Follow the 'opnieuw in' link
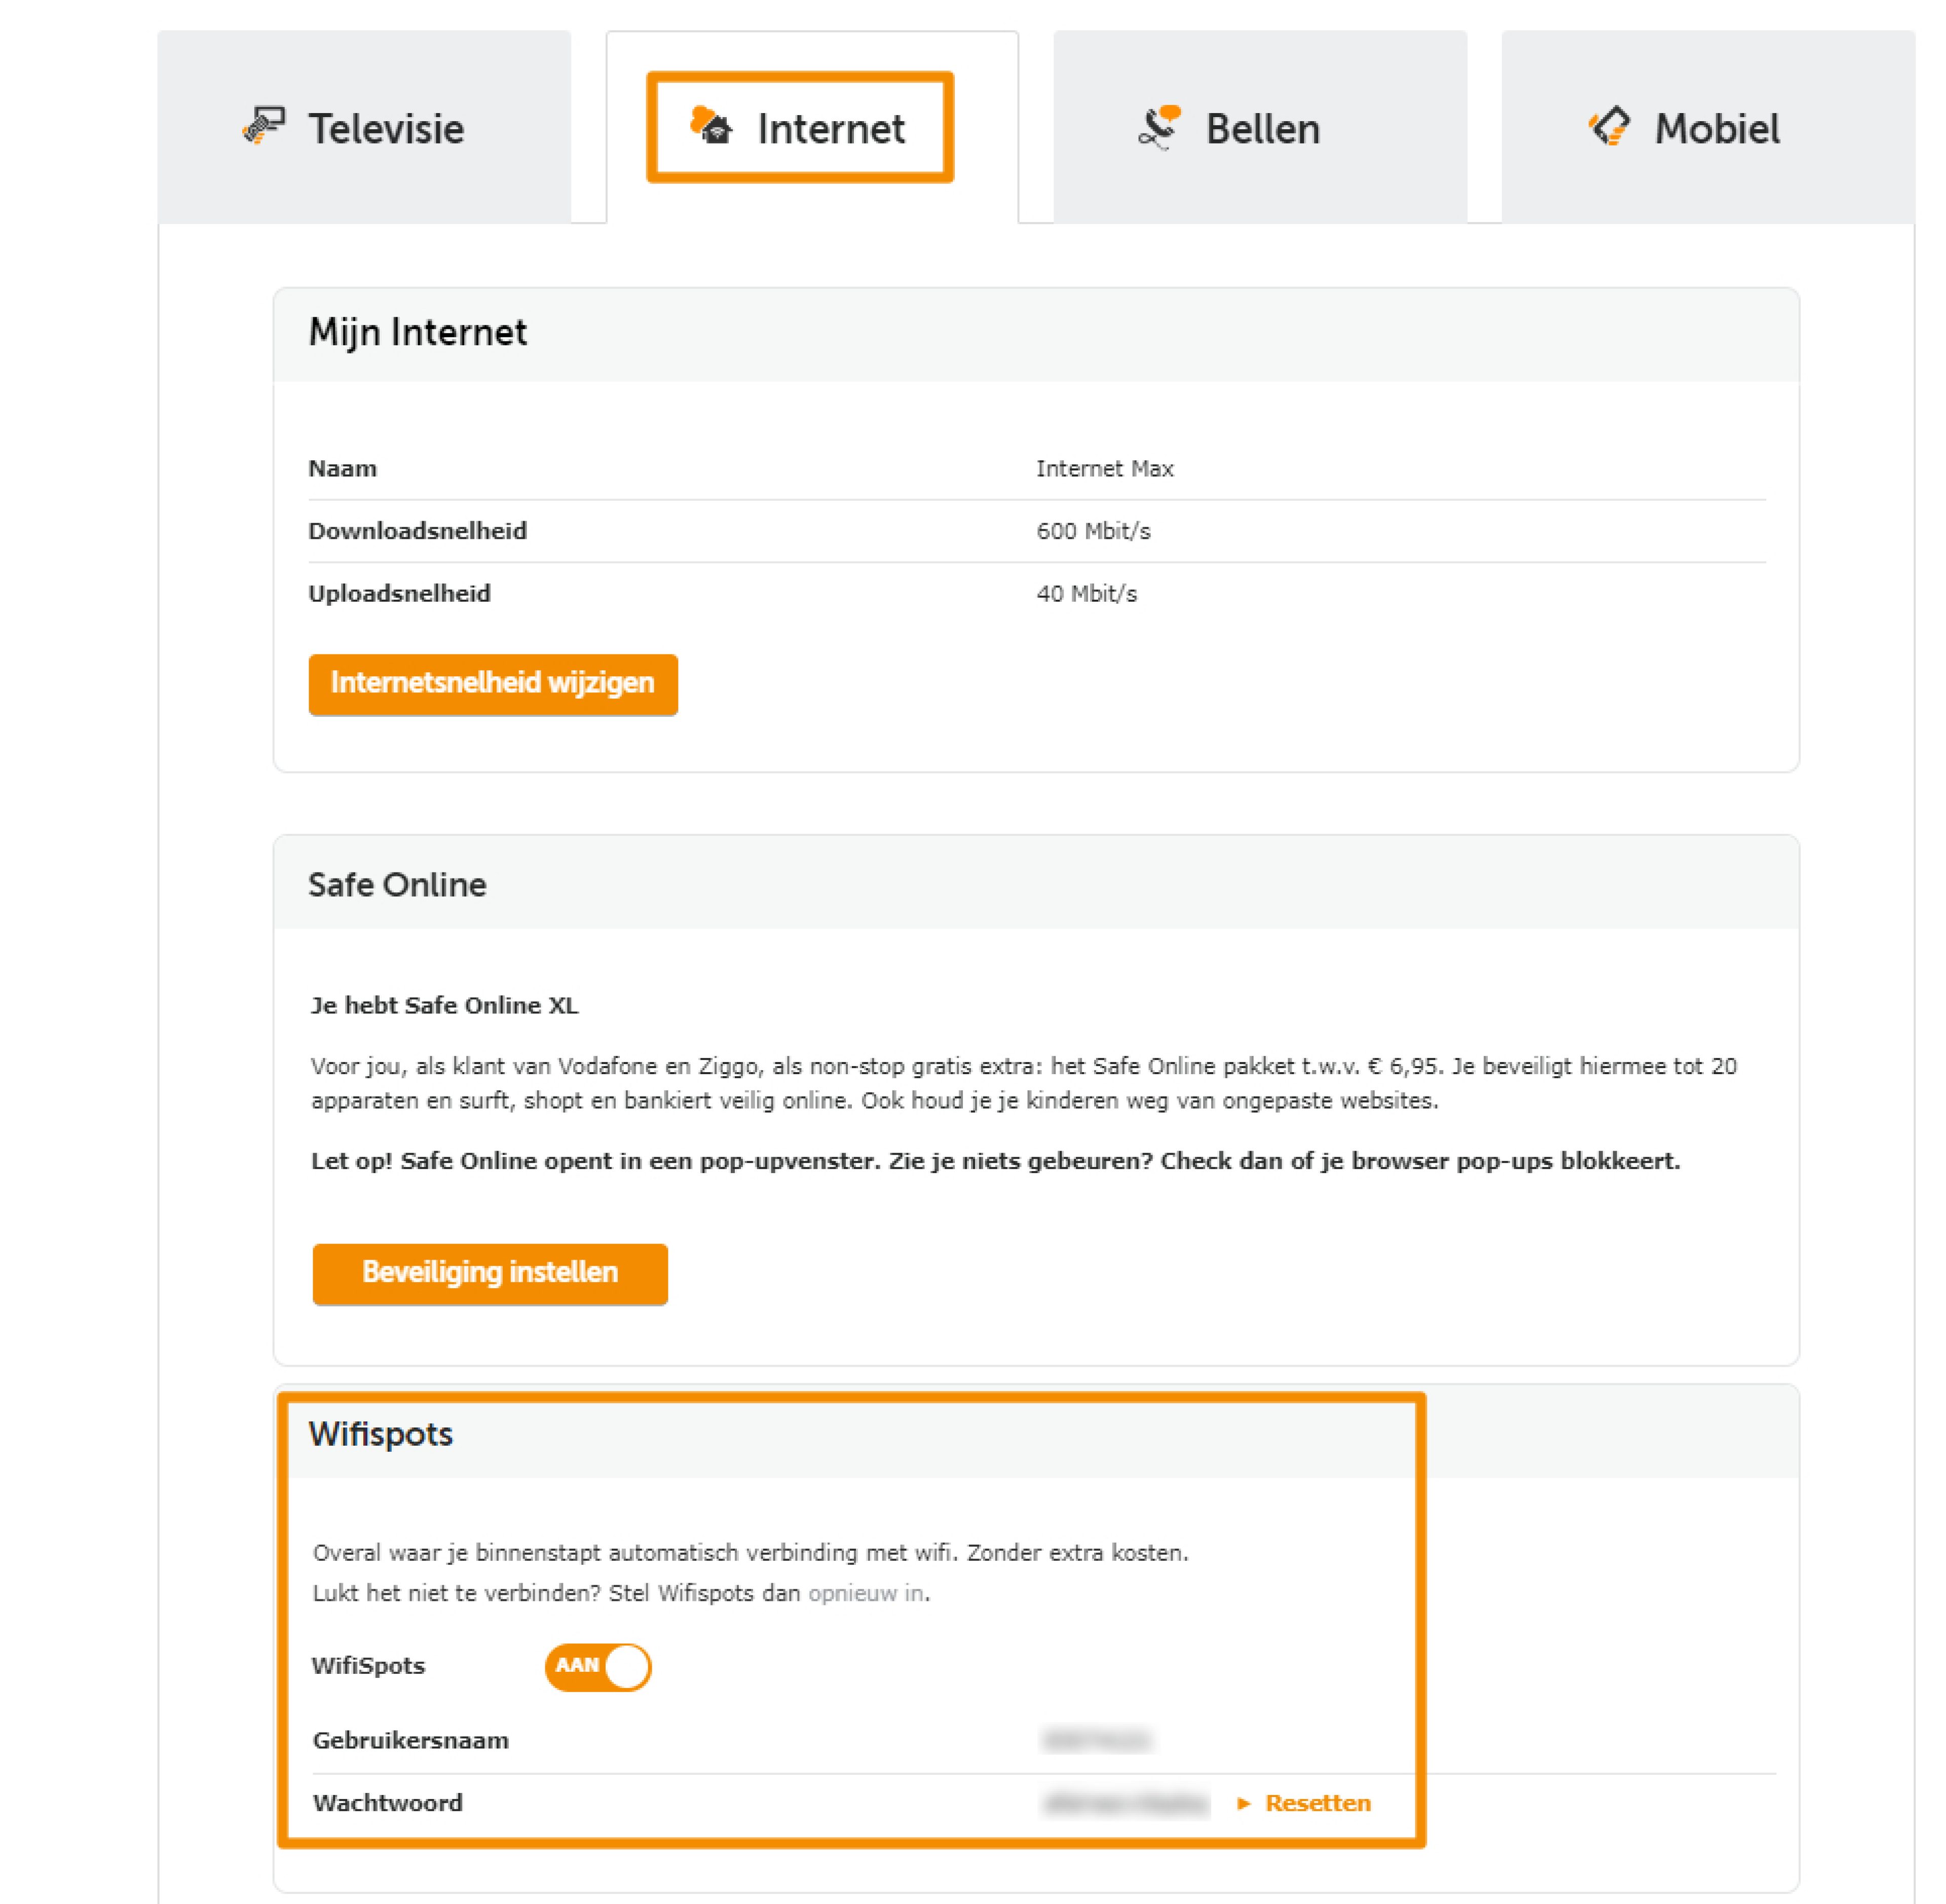Viewport: 1946px width, 1904px height. point(866,1593)
